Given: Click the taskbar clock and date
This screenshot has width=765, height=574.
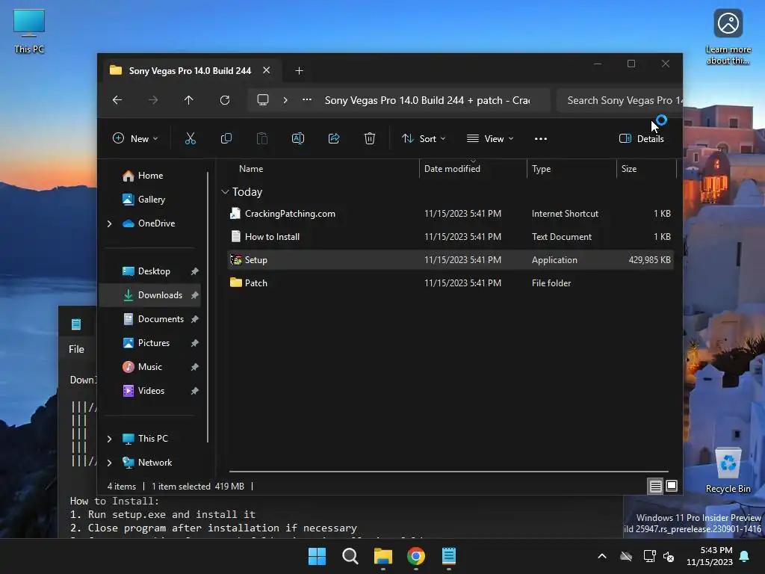Looking at the screenshot, I should point(710,556).
